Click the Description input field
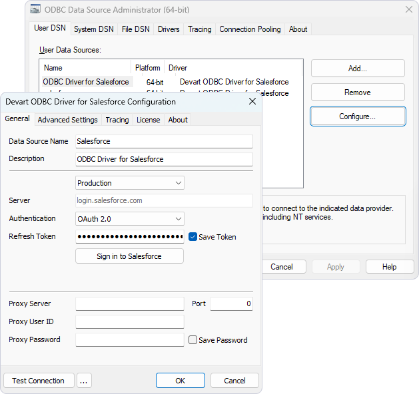 point(164,159)
